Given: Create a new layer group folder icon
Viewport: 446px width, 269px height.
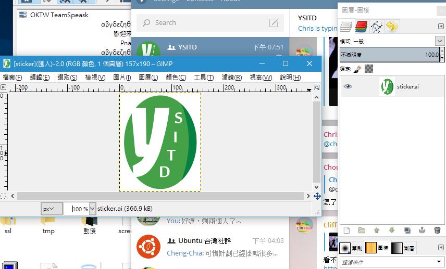Looking at the screenshot, I should click(362, 230).
